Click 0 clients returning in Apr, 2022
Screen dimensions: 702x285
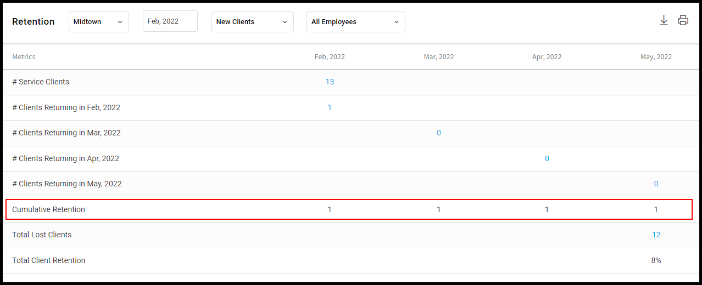click(x=547, y=158)
